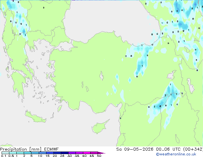Pick the magenta legend swatch at 40

pos(86,153)
